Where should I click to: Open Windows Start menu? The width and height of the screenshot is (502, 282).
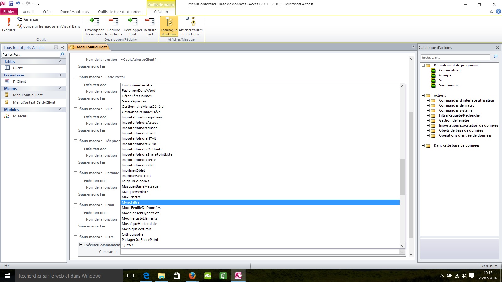coord(8,276)
